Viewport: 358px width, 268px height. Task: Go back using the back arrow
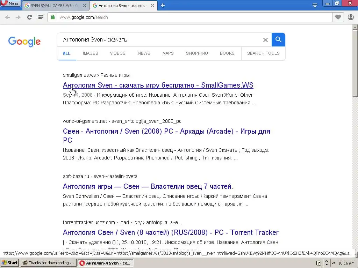click(7, 17)
